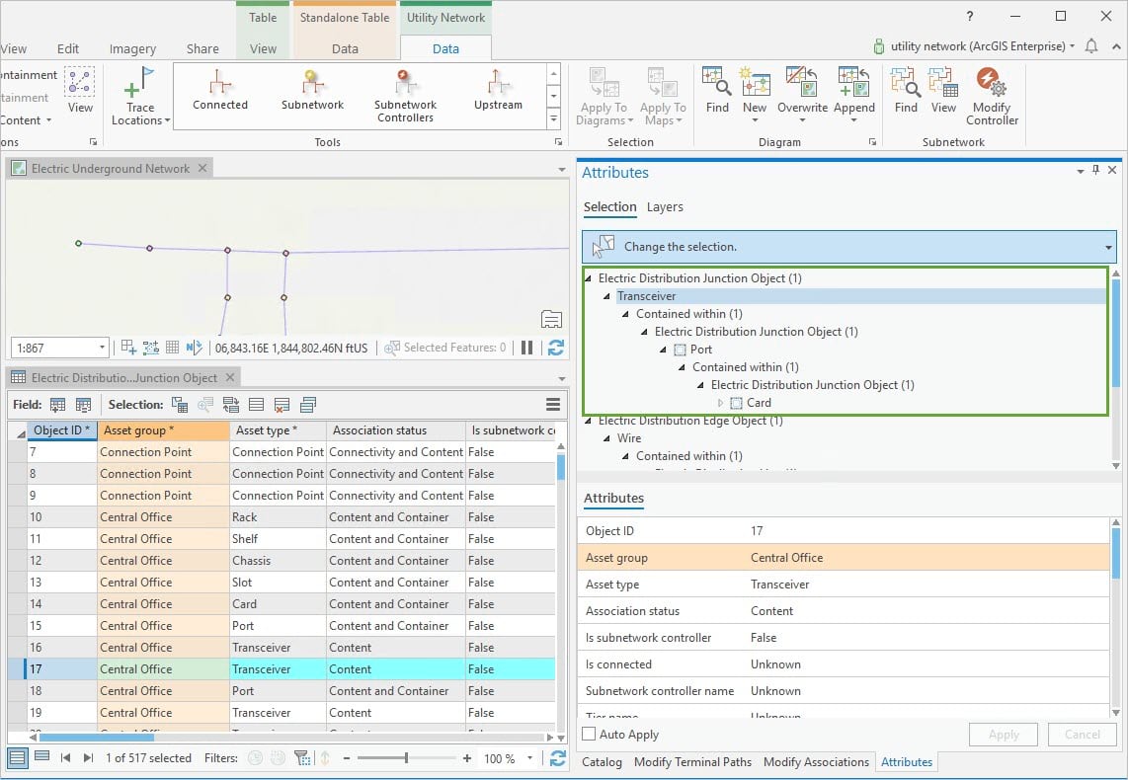Open the Share ribbon tab

(x=202, y=49)
